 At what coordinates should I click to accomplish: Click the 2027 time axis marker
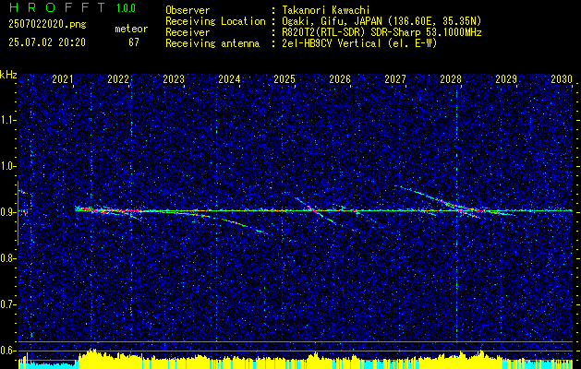click(395, 79)
